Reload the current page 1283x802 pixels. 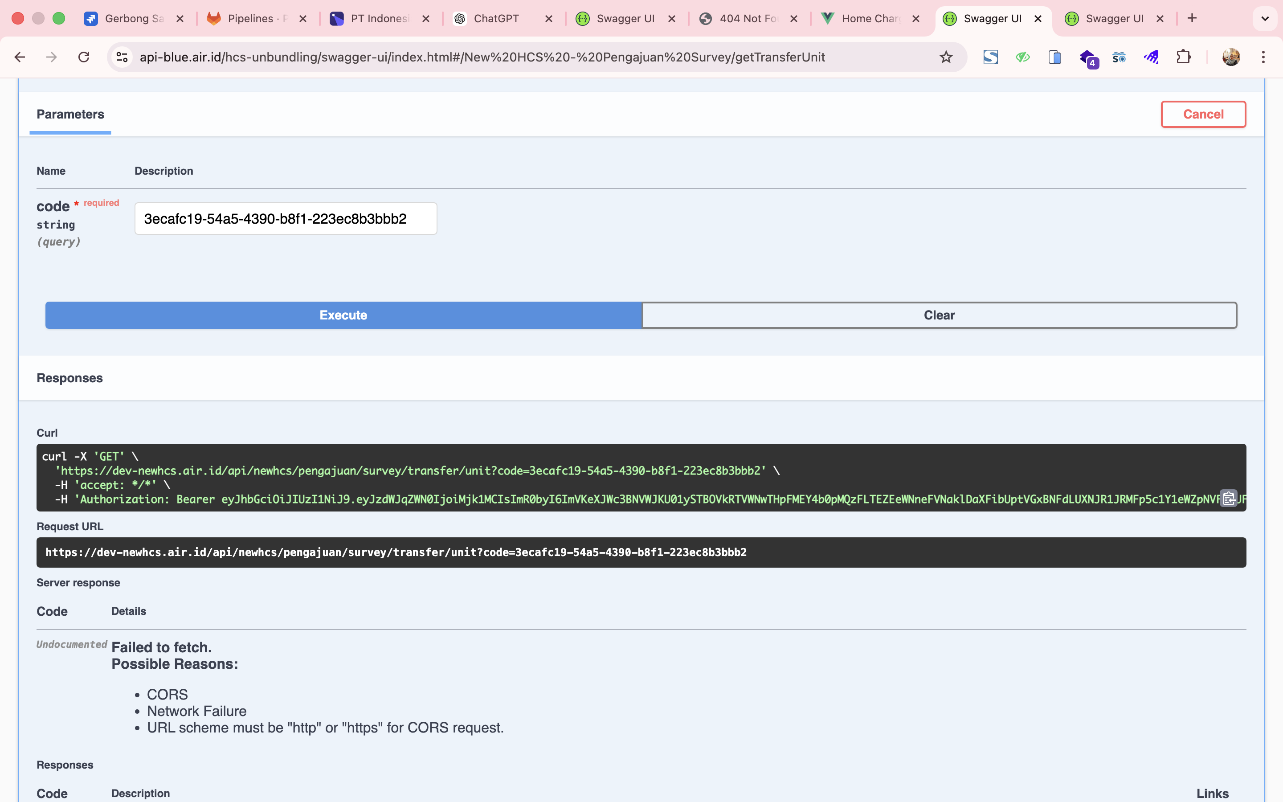[84, 57]
